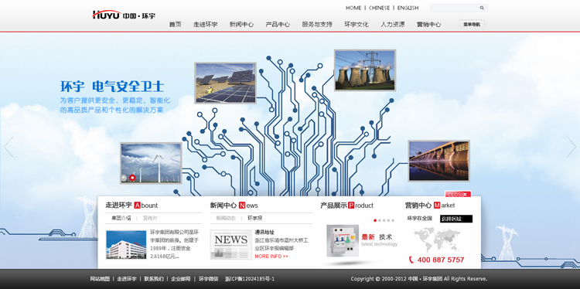Select the first red product carousel dot
This screenshot has height=289, width=580.
tap(375, 221)
